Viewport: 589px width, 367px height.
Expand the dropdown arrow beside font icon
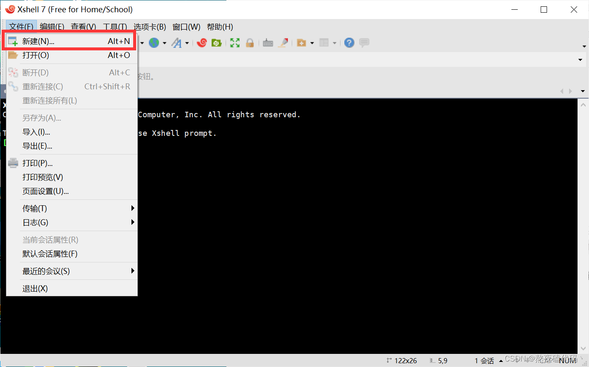[x=187, y=43]
